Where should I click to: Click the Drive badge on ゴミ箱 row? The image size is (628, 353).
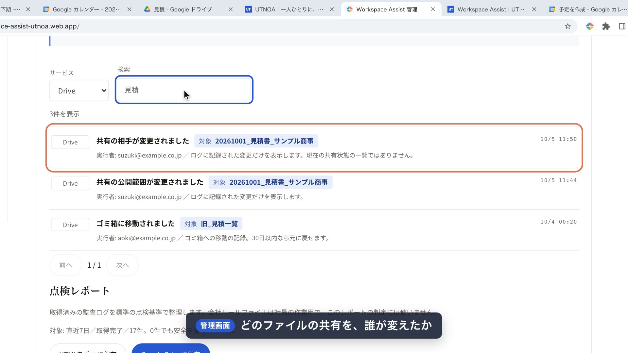click(70, 225)
